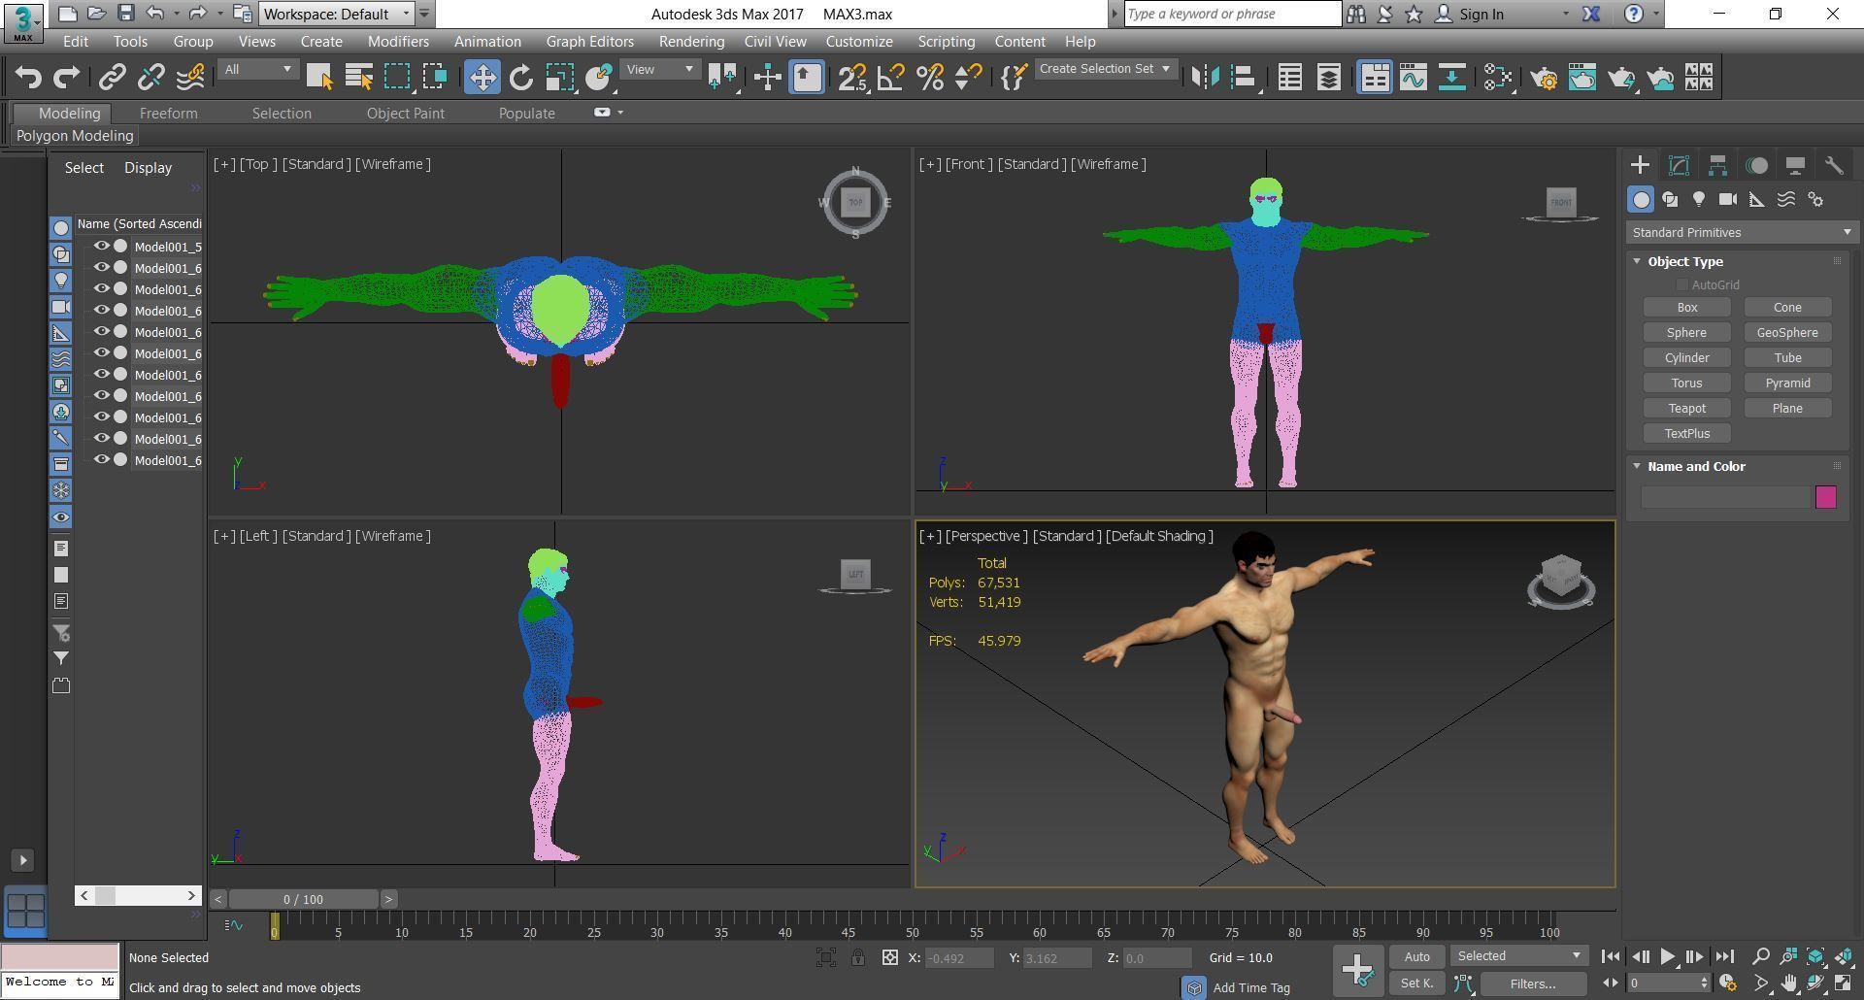
Task: Select the Shapes category icon
Action: pos(1670,199)
